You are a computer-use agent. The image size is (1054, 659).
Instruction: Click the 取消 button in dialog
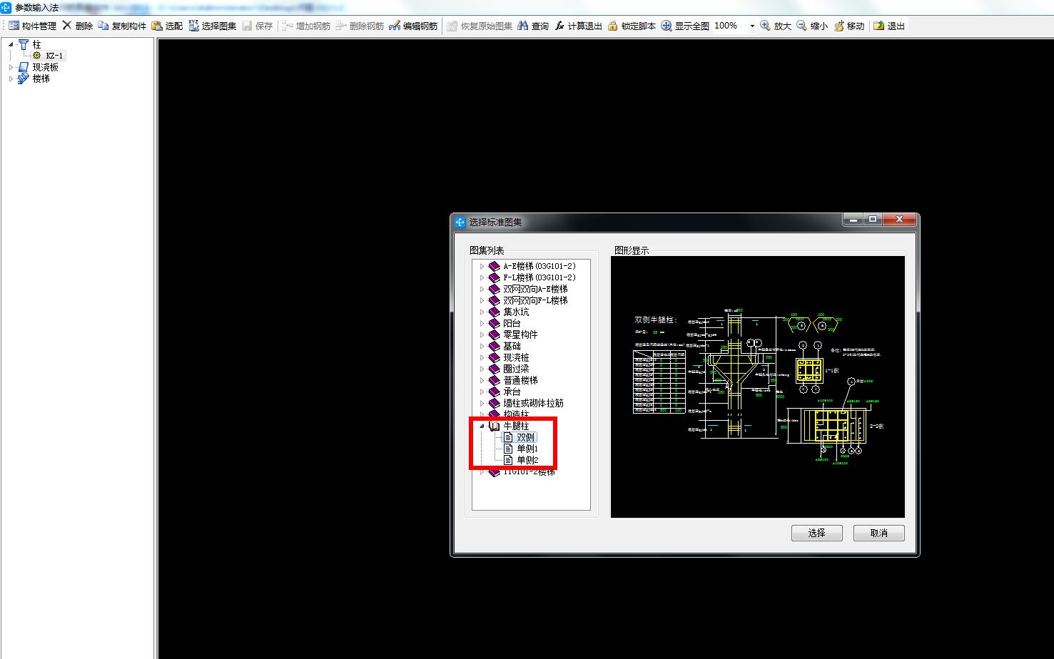(x=879, y=533)
